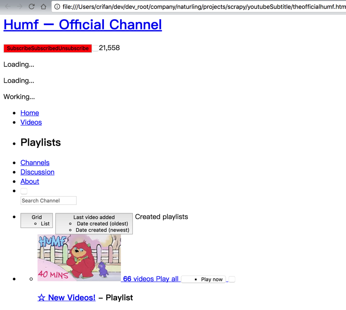Open the Videos tab link
This screenshot has height=310, width=346.
coord(31,122)
